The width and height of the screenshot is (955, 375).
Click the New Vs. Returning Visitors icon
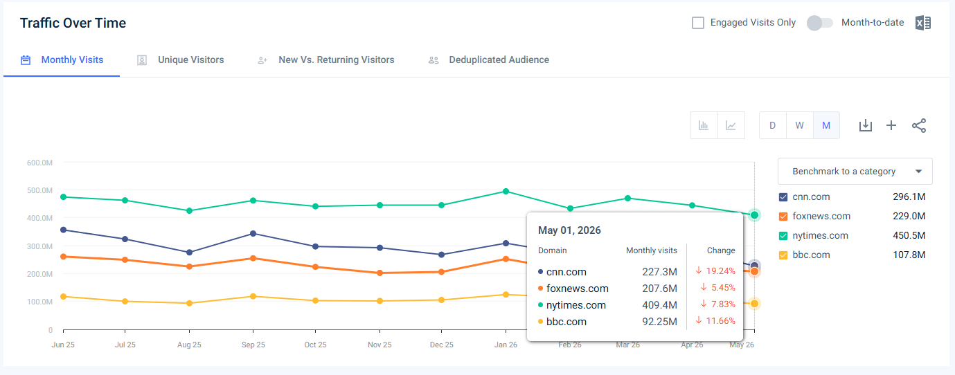pyautogui.click(x=262, y=60)
